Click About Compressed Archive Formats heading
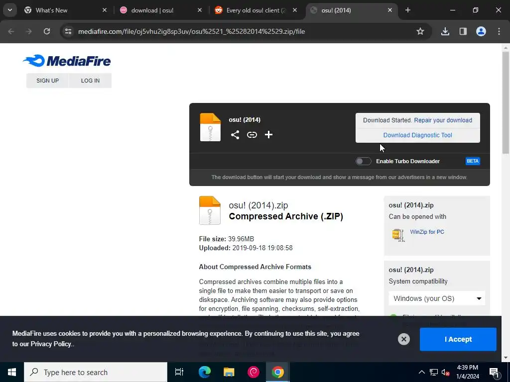The height and width of the screenshot is (382, 510). pyautogui.click(x=255, y=267)
